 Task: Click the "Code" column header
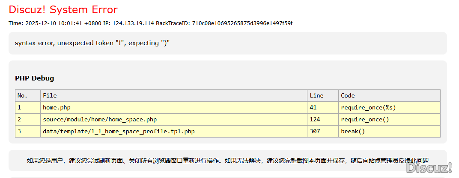(348, 96)
